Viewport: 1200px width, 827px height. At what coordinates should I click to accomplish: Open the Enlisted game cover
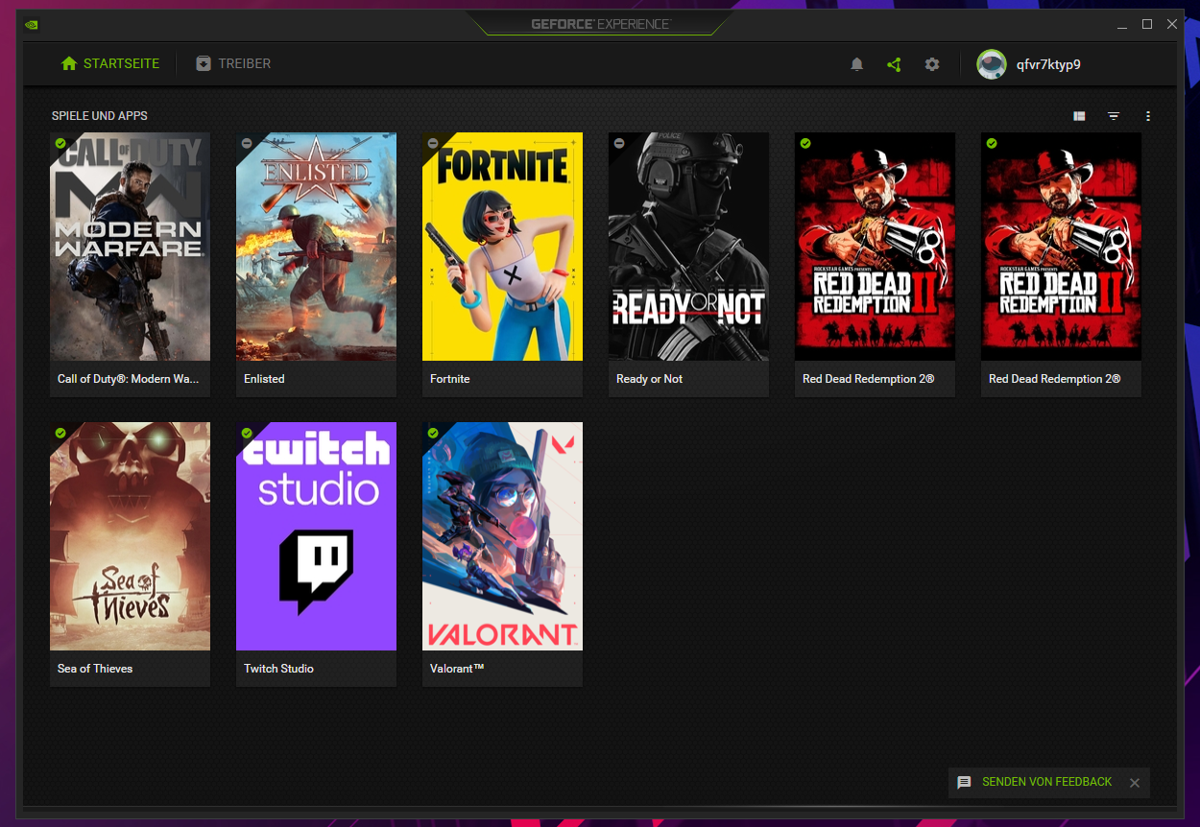click(316, 247)
